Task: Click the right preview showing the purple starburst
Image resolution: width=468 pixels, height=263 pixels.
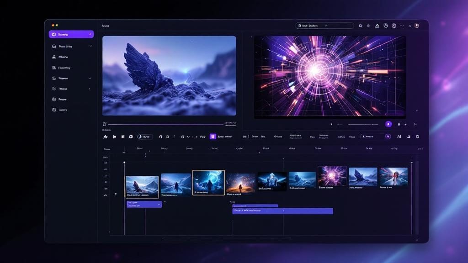Action: tap(330, 77)
